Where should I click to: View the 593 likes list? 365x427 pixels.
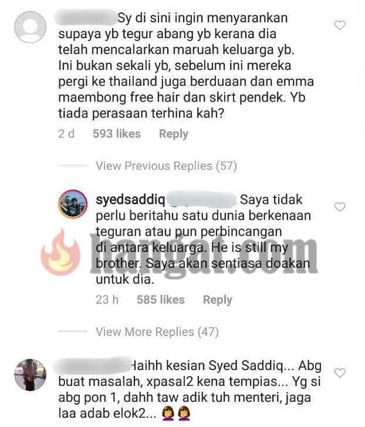tap(117, 134)
